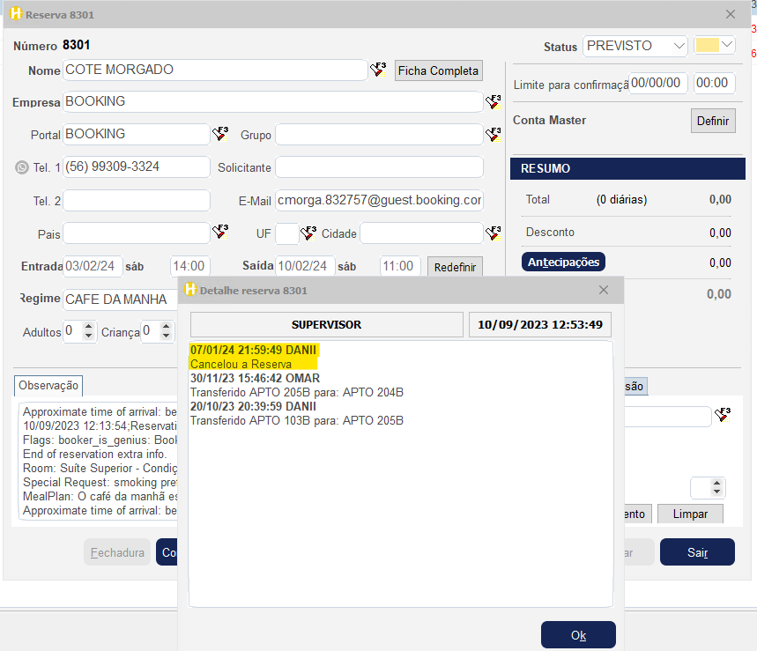Click the Ficha Completa button

tap(438, 70)
